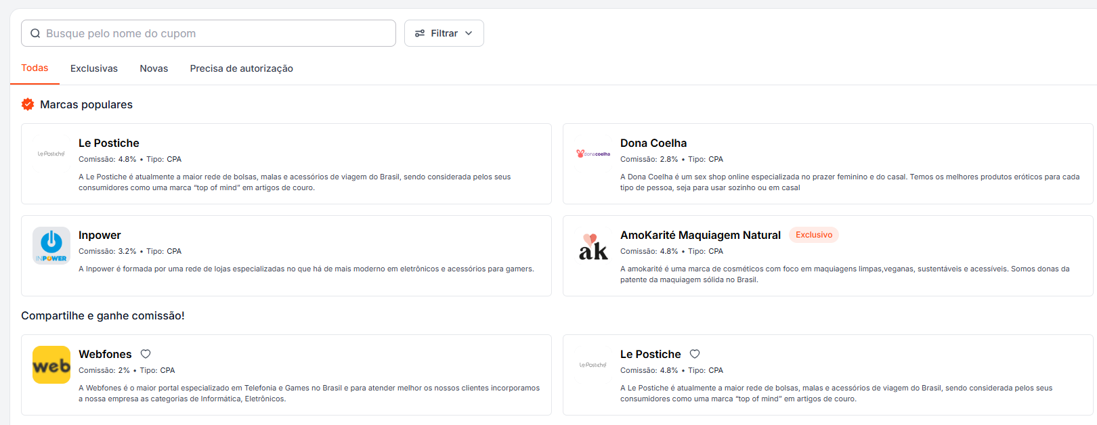
Task: Click the Inpower power logo icon
Action: coord(51,246)
